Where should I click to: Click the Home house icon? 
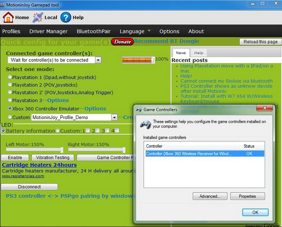(8, 17)
